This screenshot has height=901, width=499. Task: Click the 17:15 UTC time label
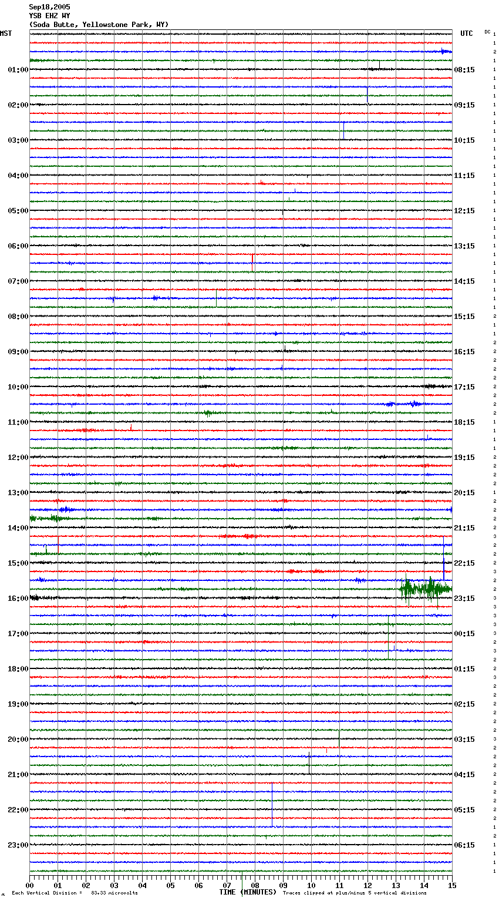tap(464, 387)
